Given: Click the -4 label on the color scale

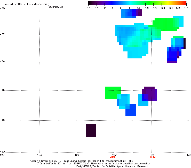Looking at the screenshot, I should pyautogui.click(x=120, y=8).
